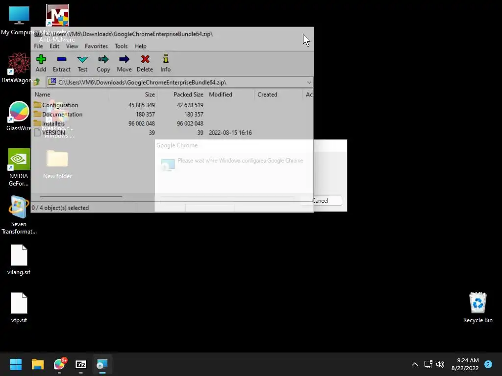Click the network tray icon
The width and height of the screenshot is (502, 376).
tap(428, 364)
